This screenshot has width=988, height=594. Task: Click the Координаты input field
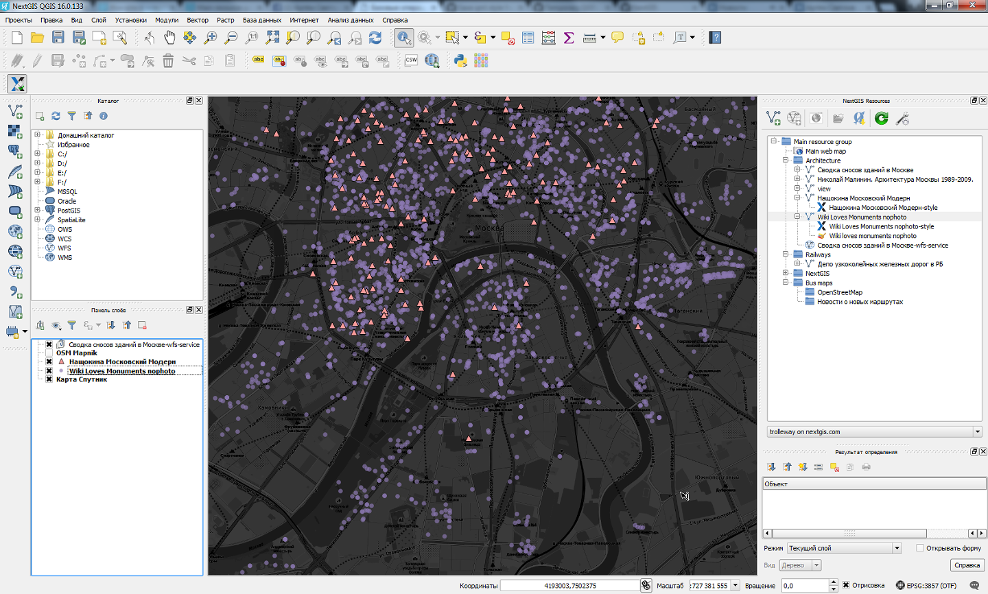click(569, 586)
